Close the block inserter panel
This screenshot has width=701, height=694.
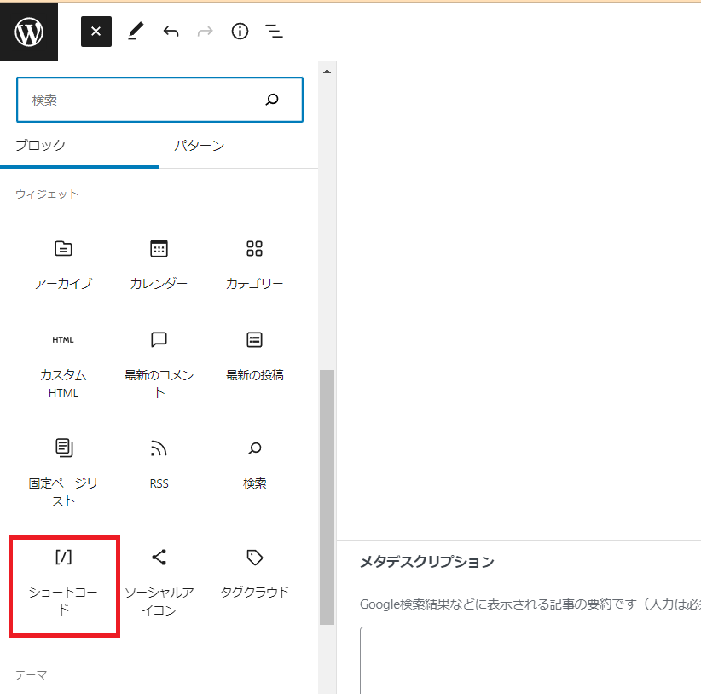click(96, 32)
